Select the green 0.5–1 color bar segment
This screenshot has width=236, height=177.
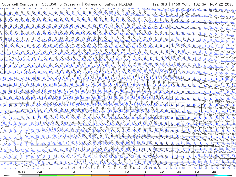pos(48,176)
